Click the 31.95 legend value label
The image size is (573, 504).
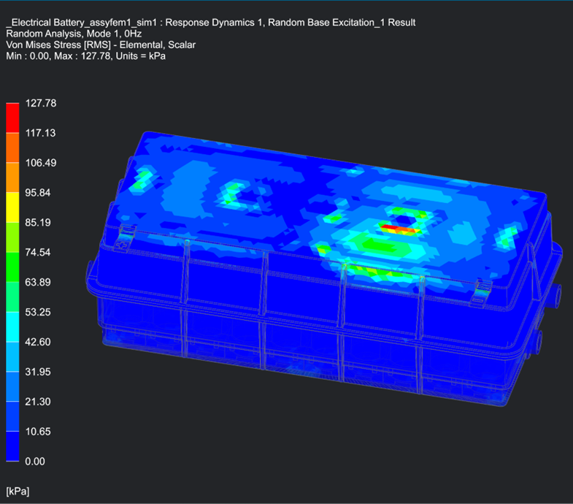[38, 372]
